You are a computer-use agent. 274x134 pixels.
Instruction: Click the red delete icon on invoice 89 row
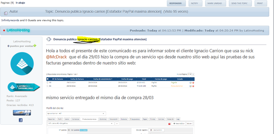[x=193, y=83]
